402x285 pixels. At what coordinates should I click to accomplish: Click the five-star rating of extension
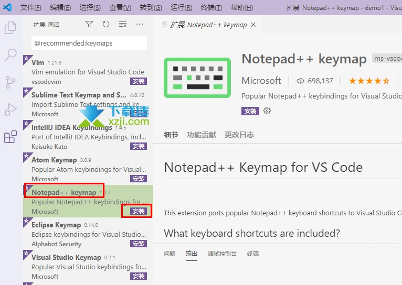(x=369, y=81)
